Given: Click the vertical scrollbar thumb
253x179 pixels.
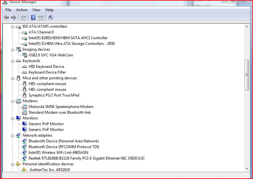Looking at the screenshot, I should click(247, 75).
